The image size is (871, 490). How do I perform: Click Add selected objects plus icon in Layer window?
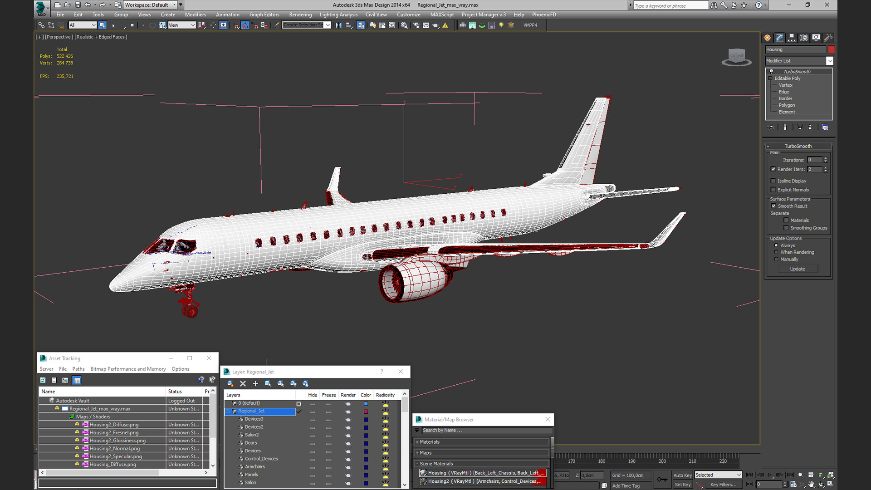255,384
